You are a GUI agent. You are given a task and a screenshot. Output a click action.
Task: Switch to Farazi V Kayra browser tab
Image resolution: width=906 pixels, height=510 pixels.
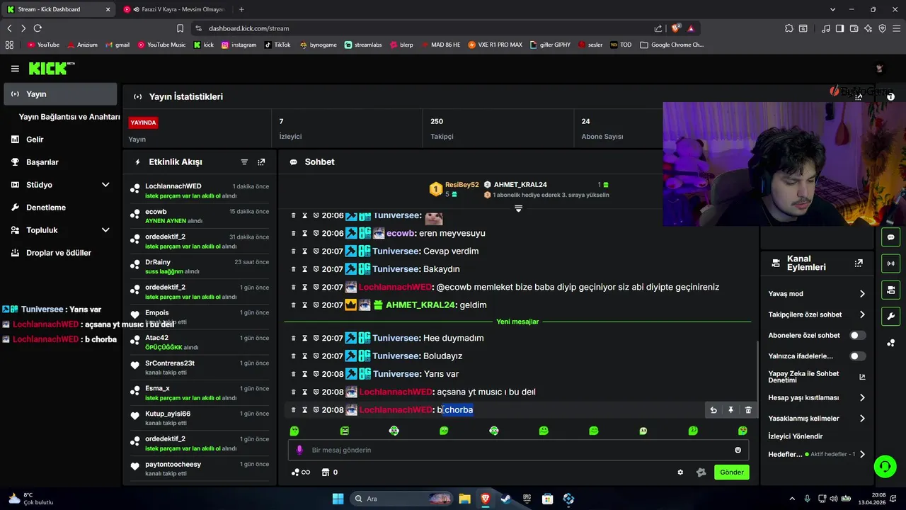pos(176,9)
